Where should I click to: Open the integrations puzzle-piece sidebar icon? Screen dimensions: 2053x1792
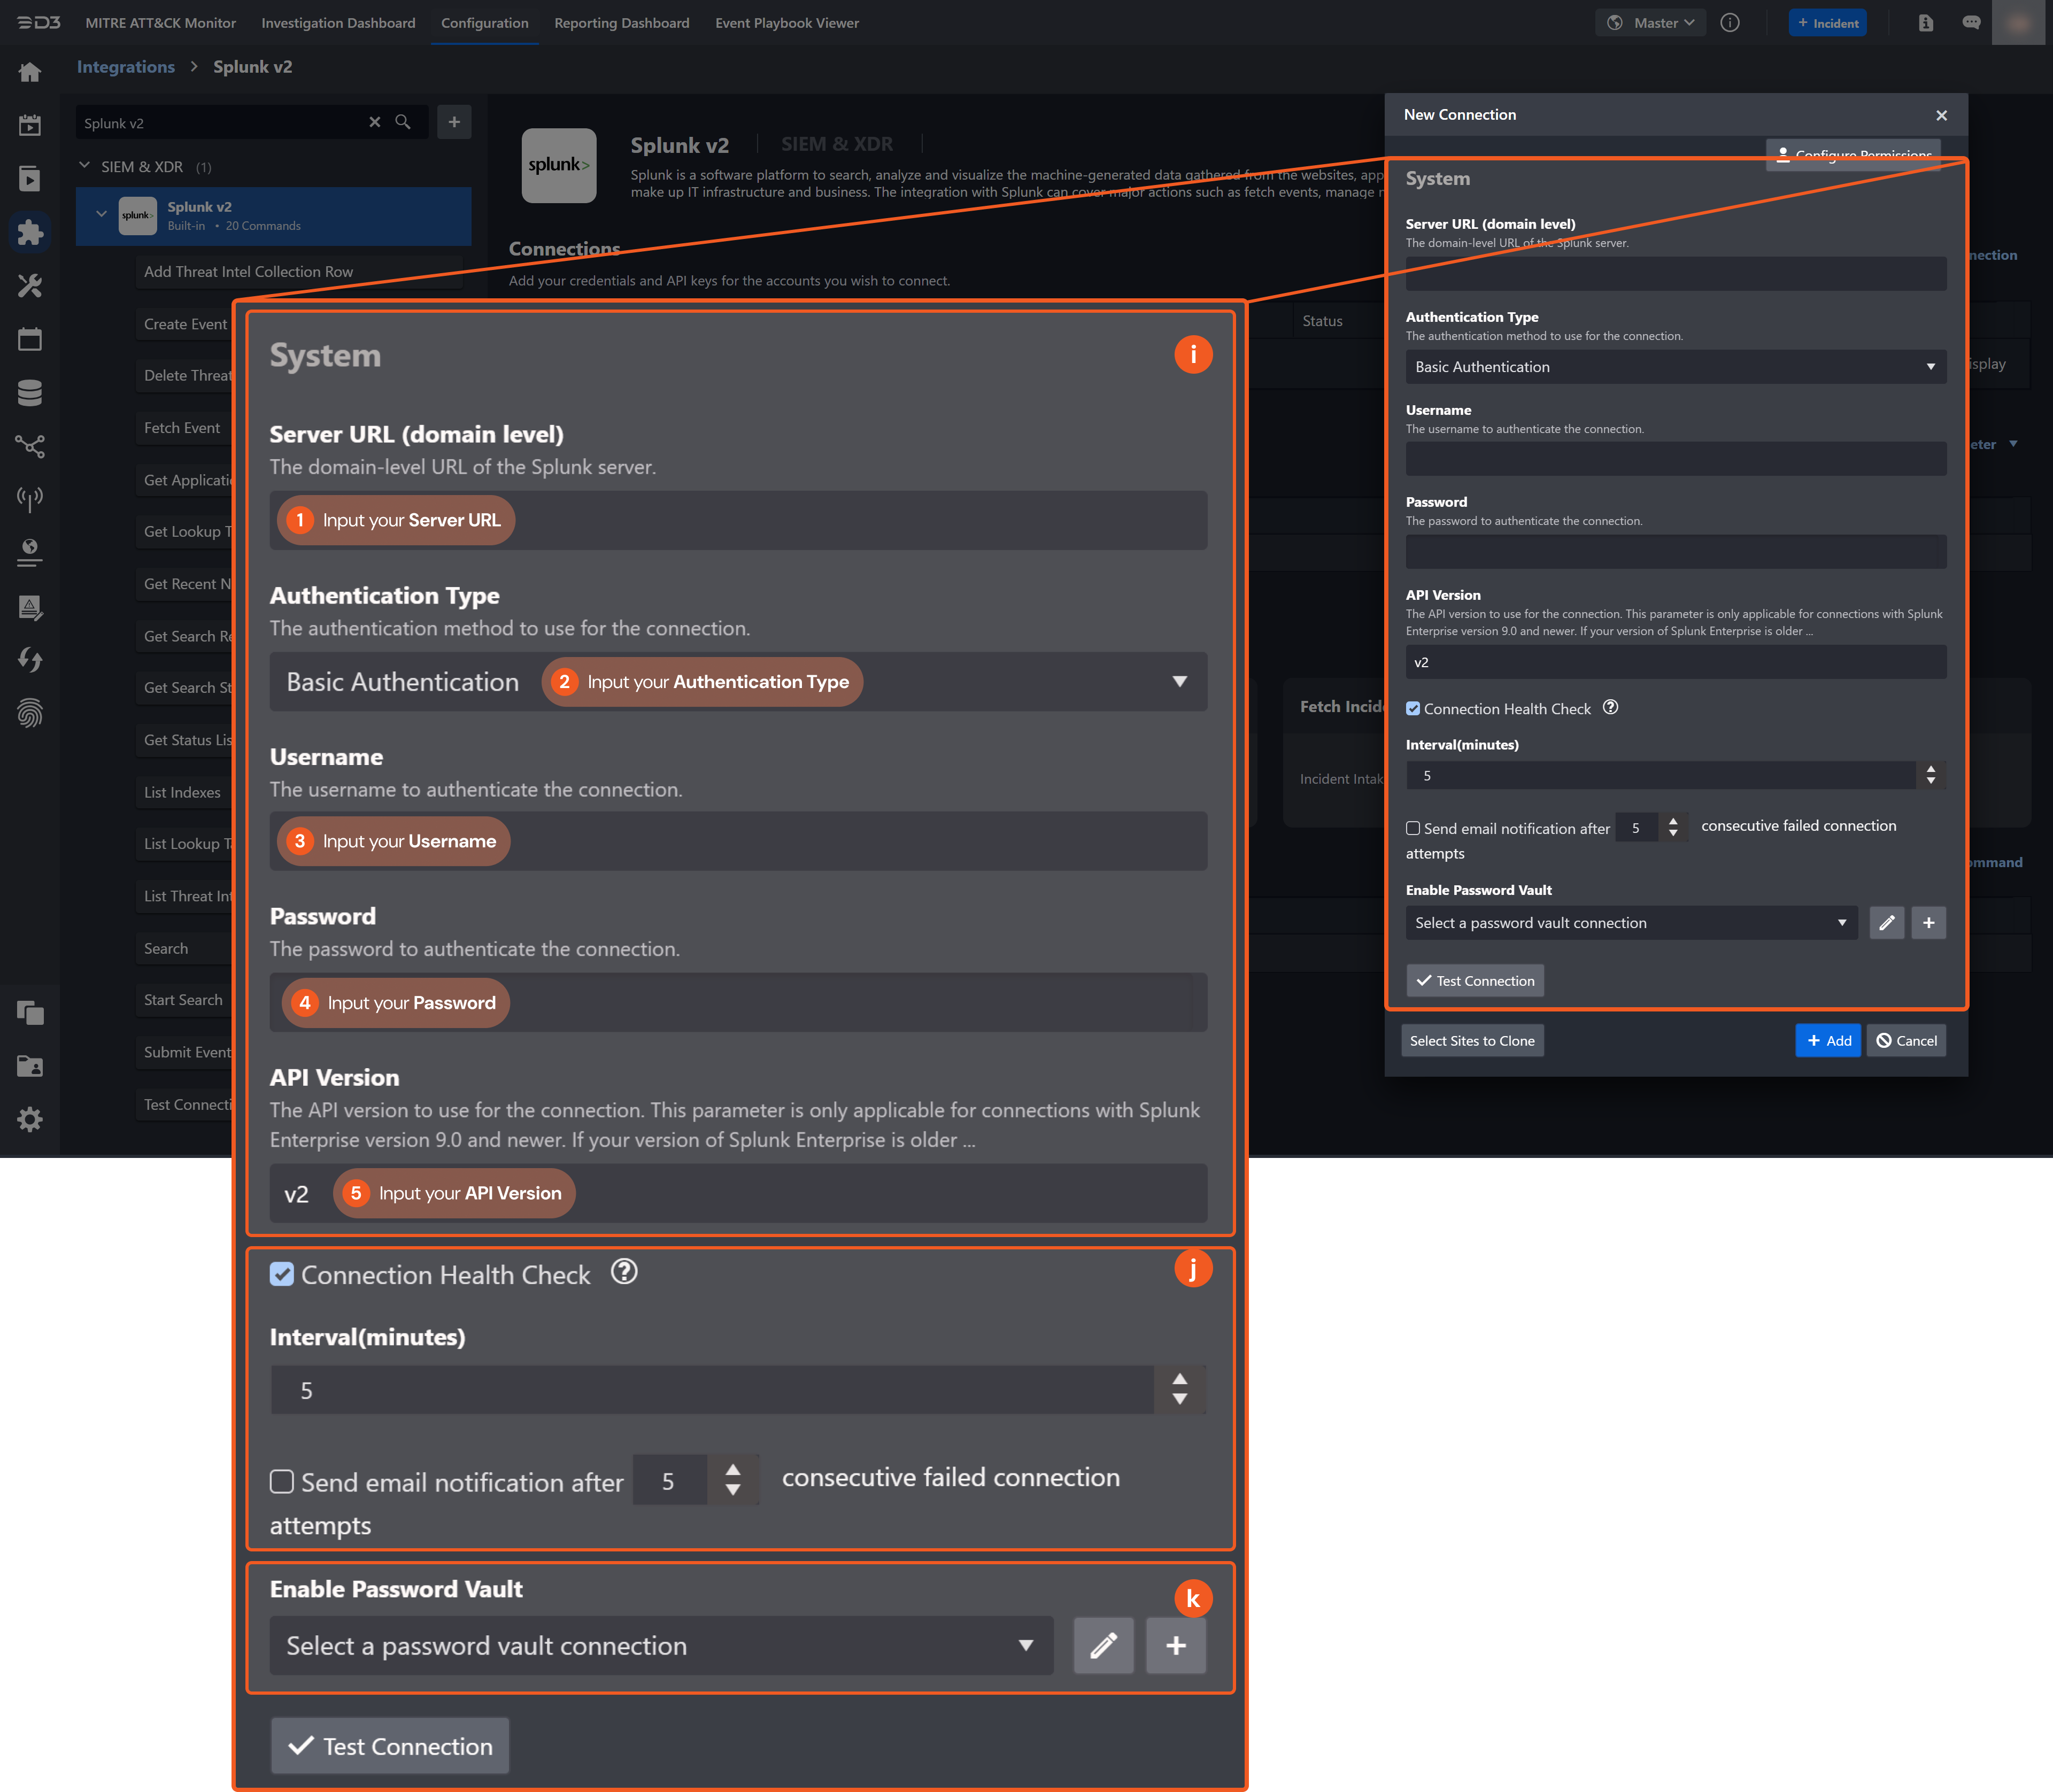coord(30,232)
